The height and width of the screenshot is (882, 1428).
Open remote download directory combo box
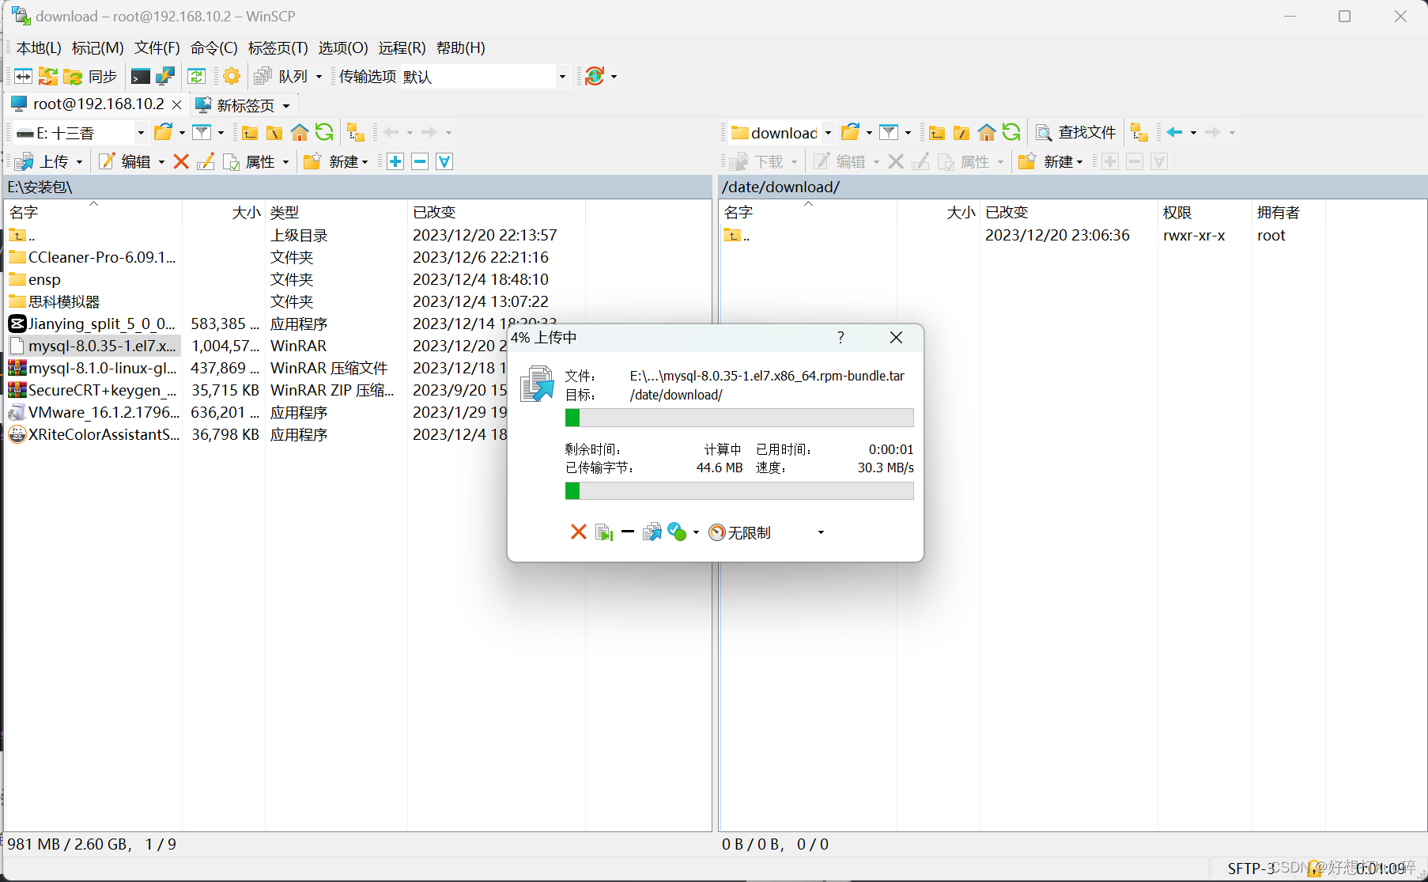pos(781,133)
